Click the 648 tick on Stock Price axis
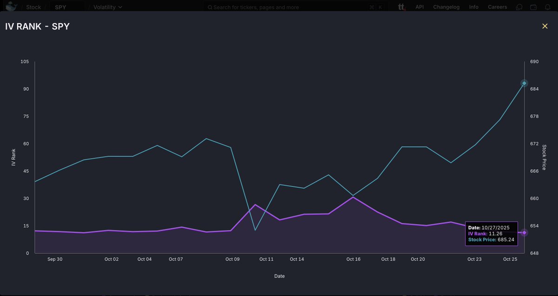 (x=534, y=253)
